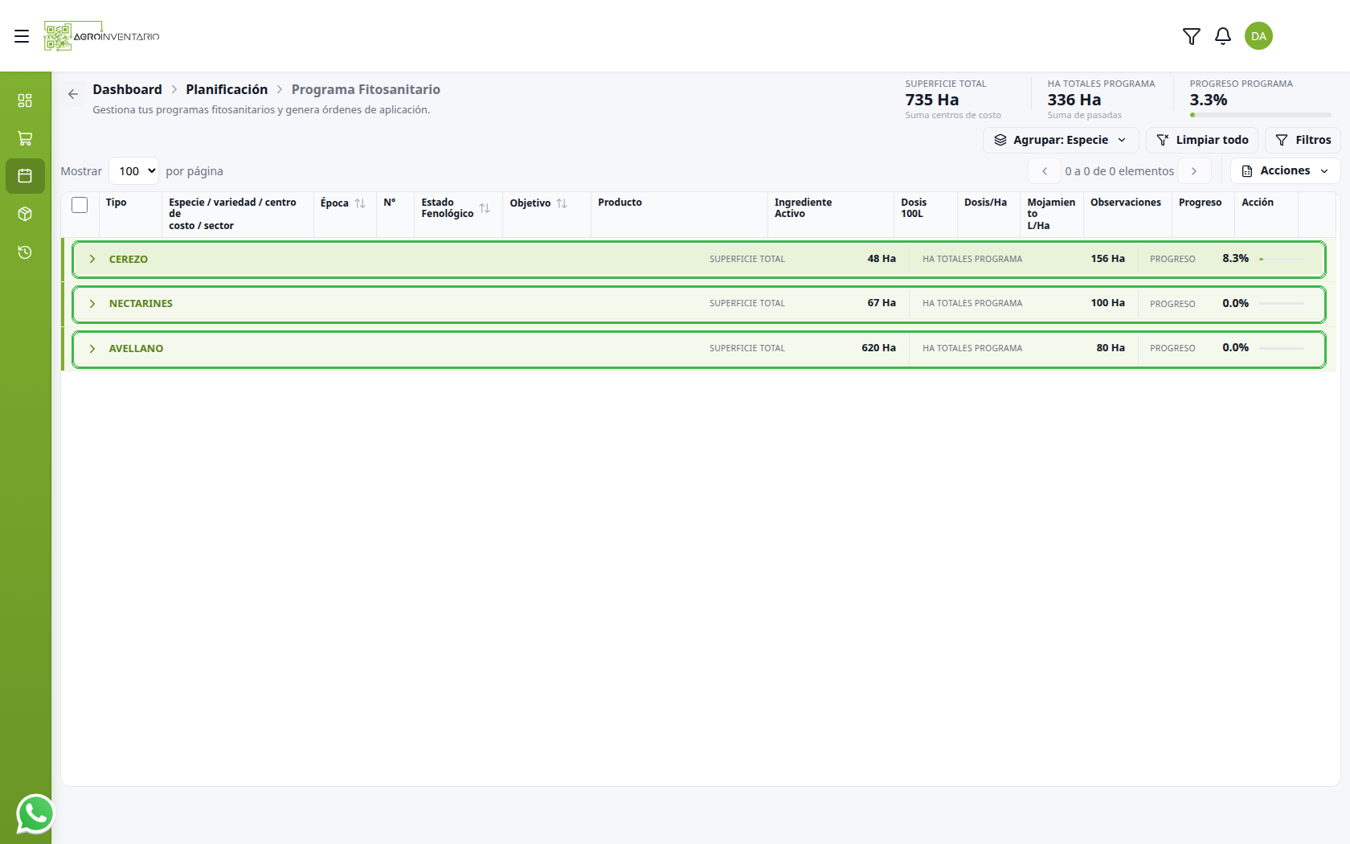Click the NECTARINES 100 Ha value

[1107, 303]
